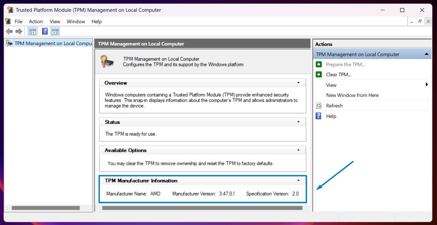Minimize the TPM Management window

383,10
